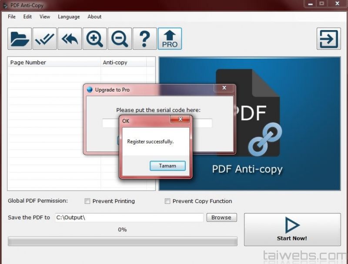Image resolution: width=348 pixels, height=264 pixels.
Task: Open the Language menu
Action: point(69,17)
